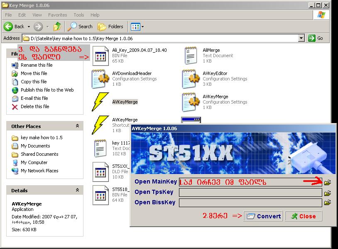Open the View menu
338x249 pixels.
click(x=37, y=15)
